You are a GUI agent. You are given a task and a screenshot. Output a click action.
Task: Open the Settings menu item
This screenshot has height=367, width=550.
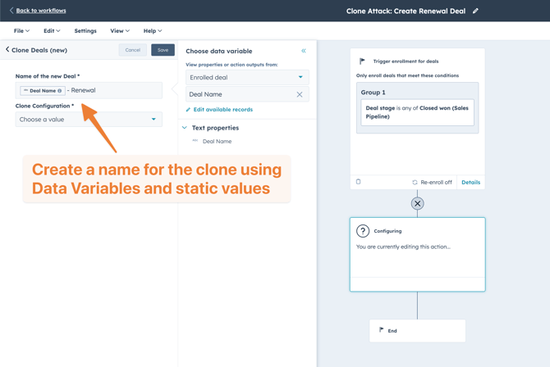tap(85, 31)
